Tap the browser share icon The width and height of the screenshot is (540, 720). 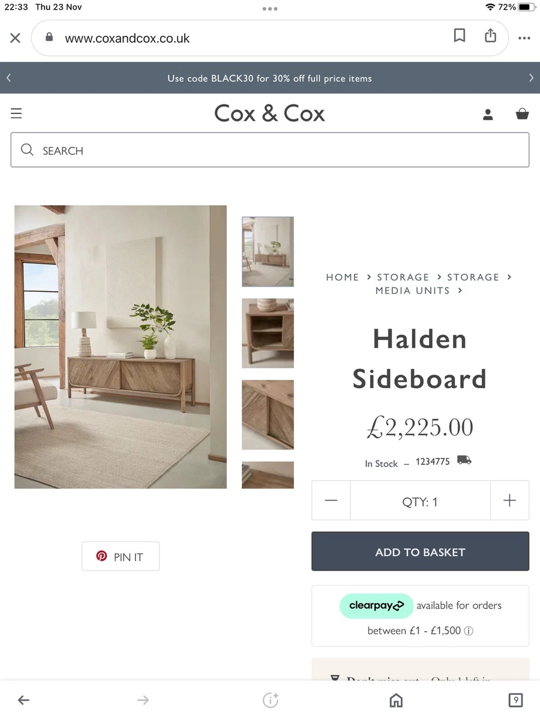(x=491, y=35)
